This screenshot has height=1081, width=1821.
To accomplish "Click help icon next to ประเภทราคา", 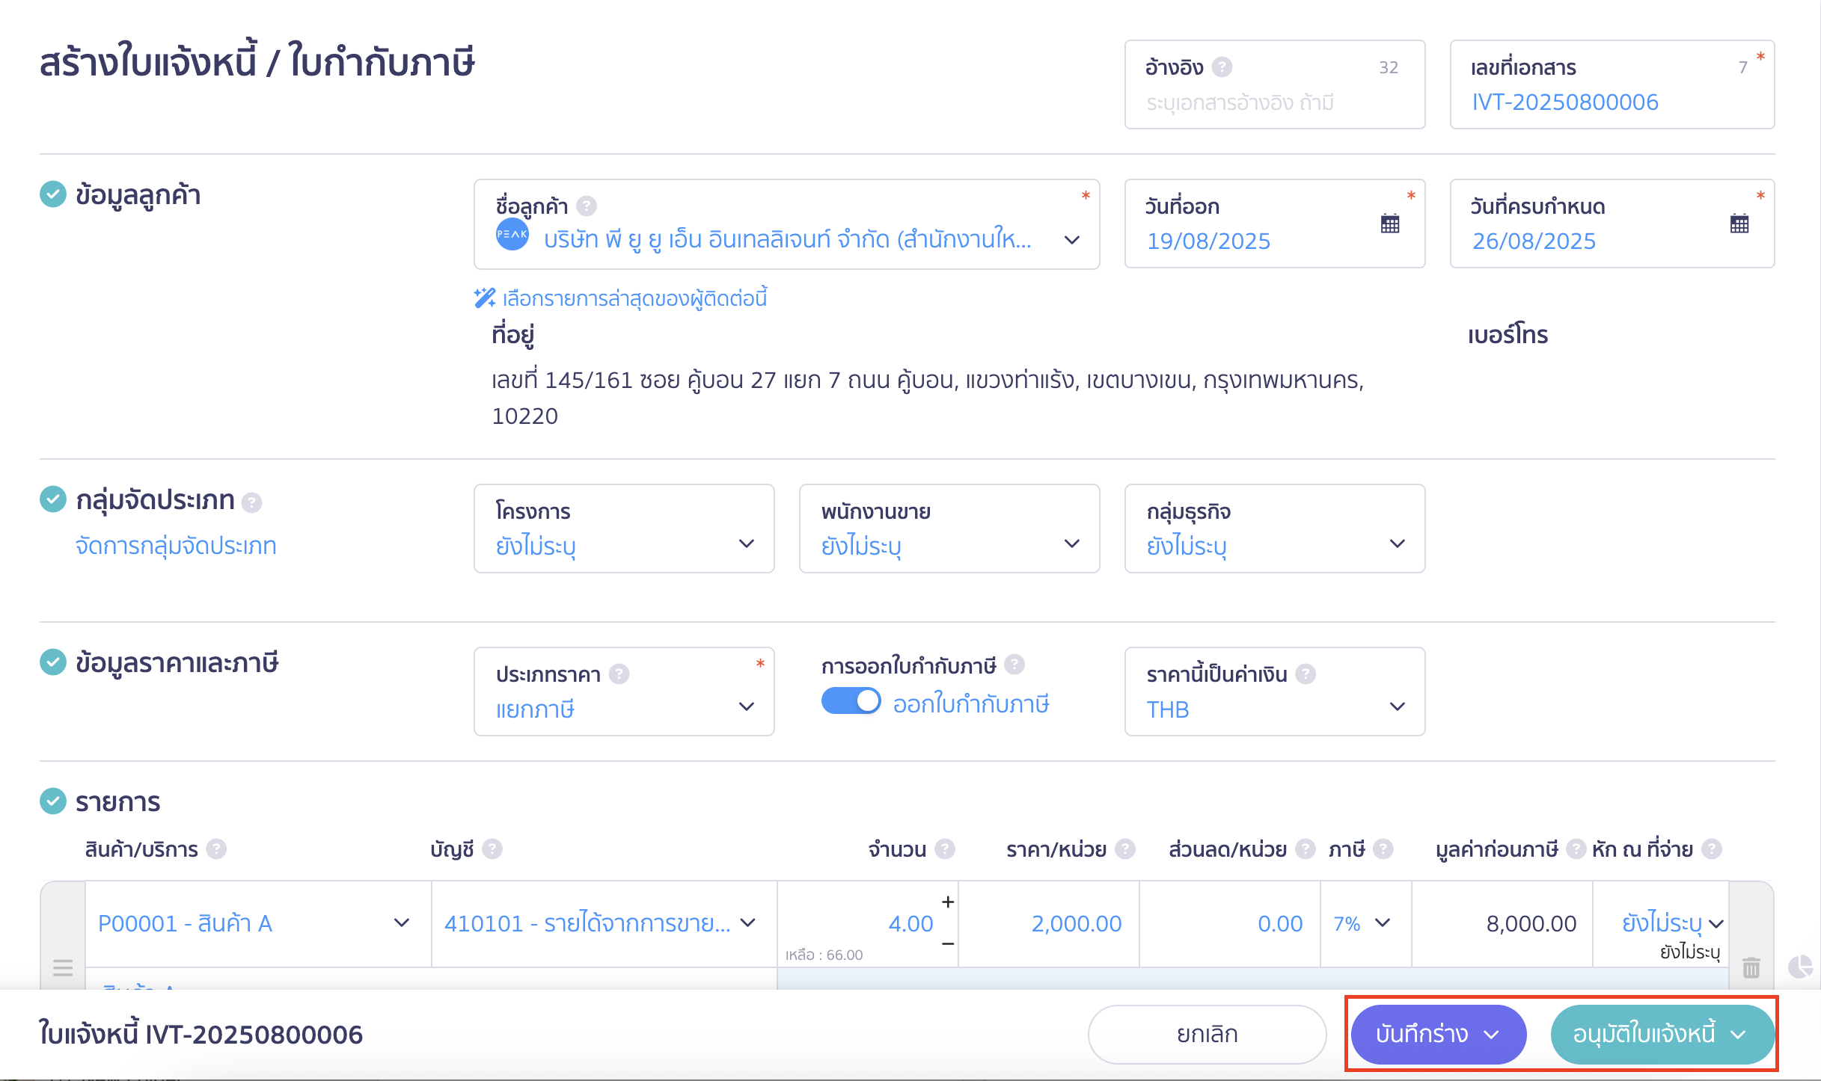I will 619,674.
